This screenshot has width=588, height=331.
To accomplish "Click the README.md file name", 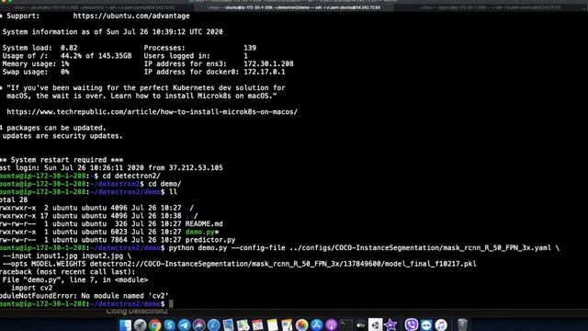I will click(204, 223).
